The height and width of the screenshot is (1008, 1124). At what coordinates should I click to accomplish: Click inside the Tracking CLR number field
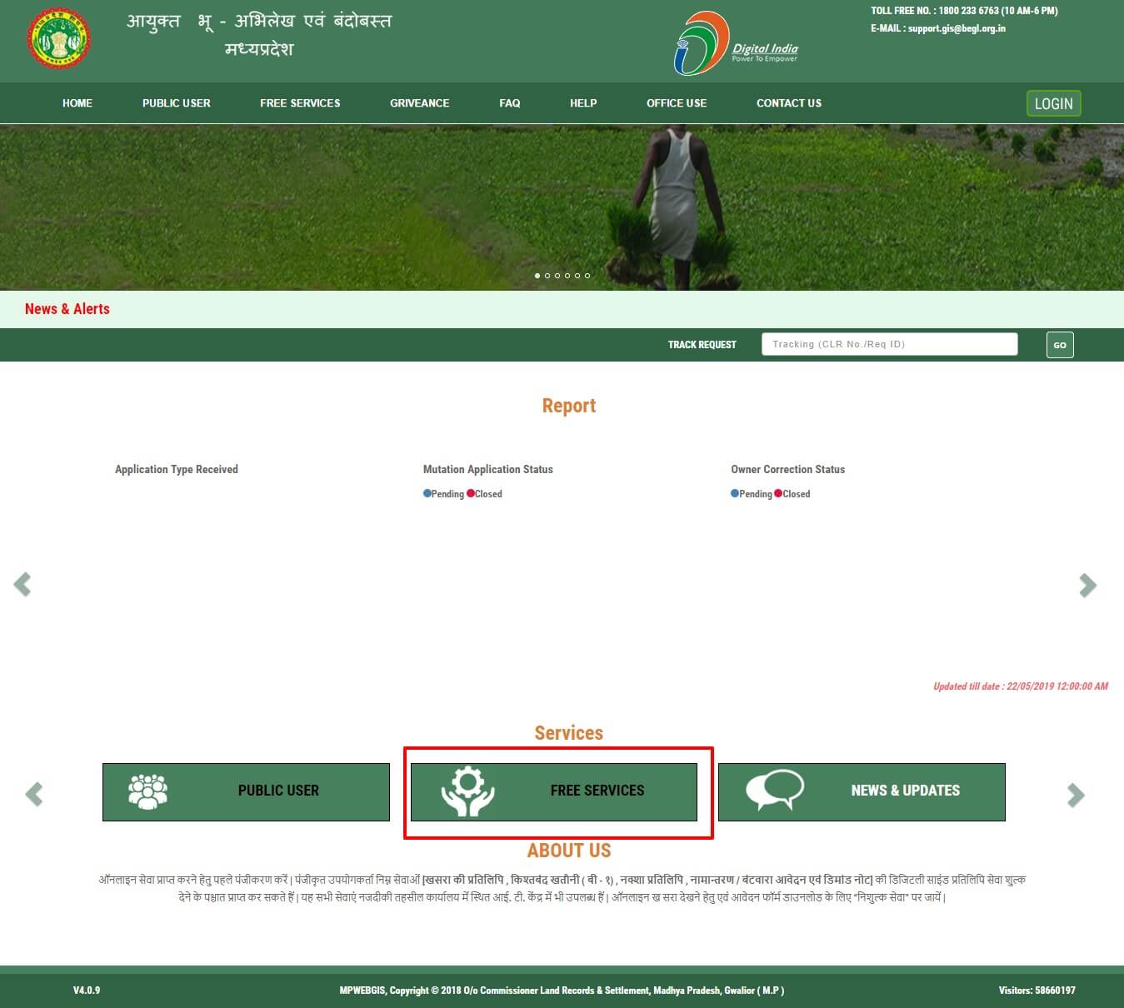(x=888, y=344)
